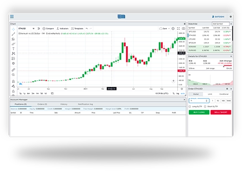
Task: Switch to the Limit order tab
Action: [x=210, y=94]
